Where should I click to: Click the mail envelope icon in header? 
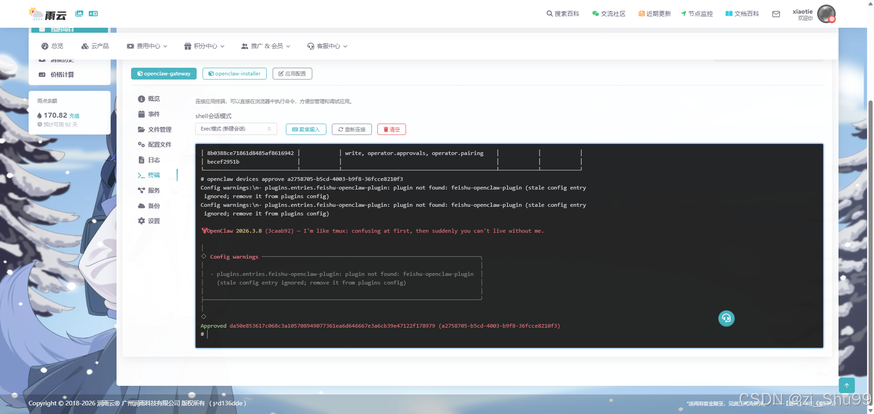click(x=776, y=14)
